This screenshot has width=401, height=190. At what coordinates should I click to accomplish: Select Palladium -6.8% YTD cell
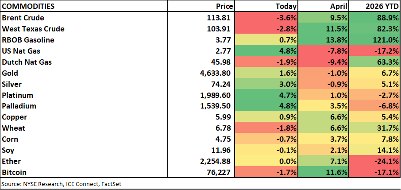point(374,106)
